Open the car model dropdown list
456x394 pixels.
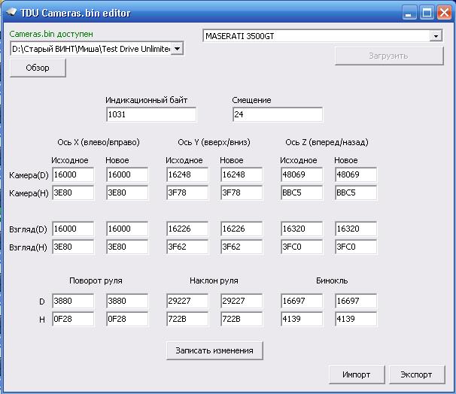[x=436, y=36]
